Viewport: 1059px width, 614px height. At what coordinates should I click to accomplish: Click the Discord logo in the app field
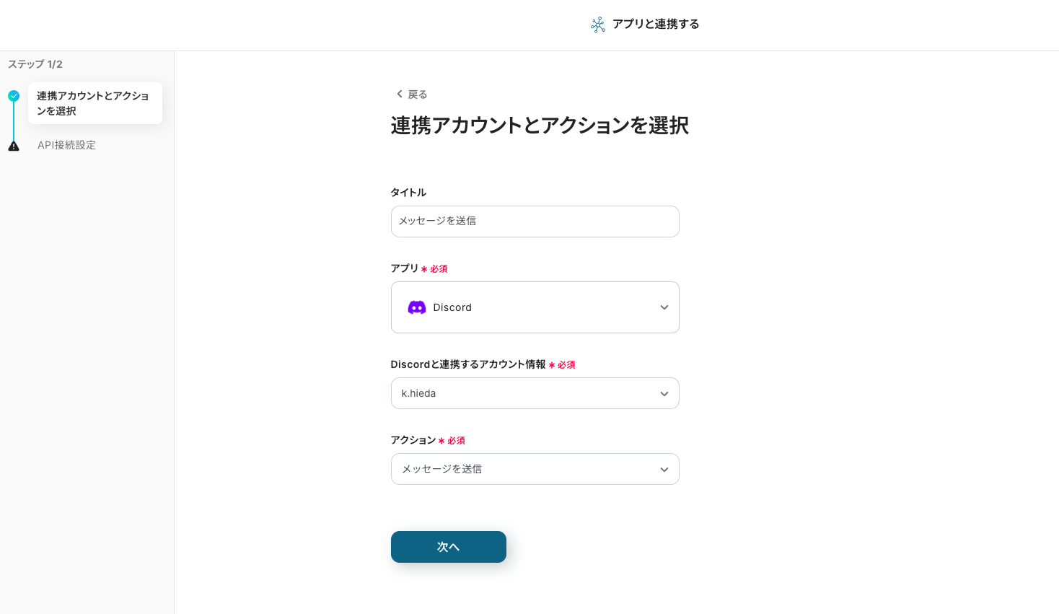coord(417,307)
